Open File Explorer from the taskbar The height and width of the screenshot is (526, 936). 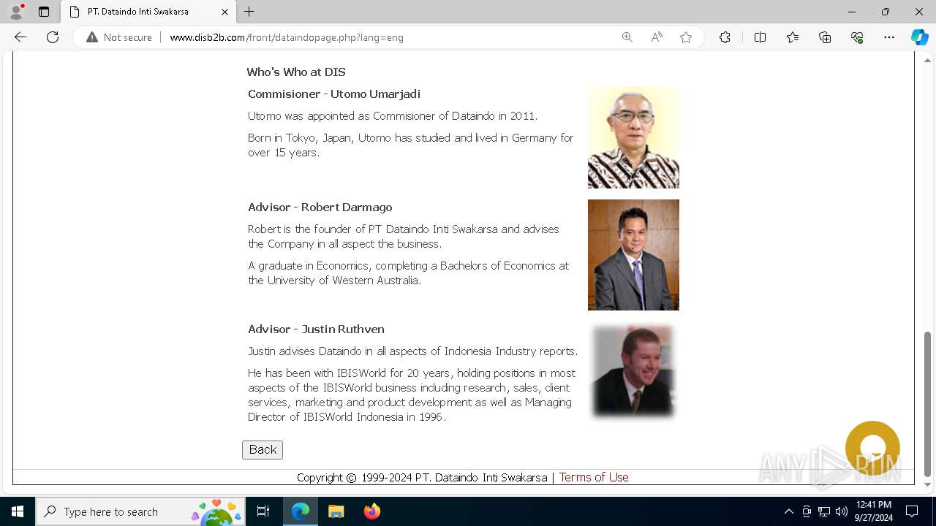click(x=336, y=511)
